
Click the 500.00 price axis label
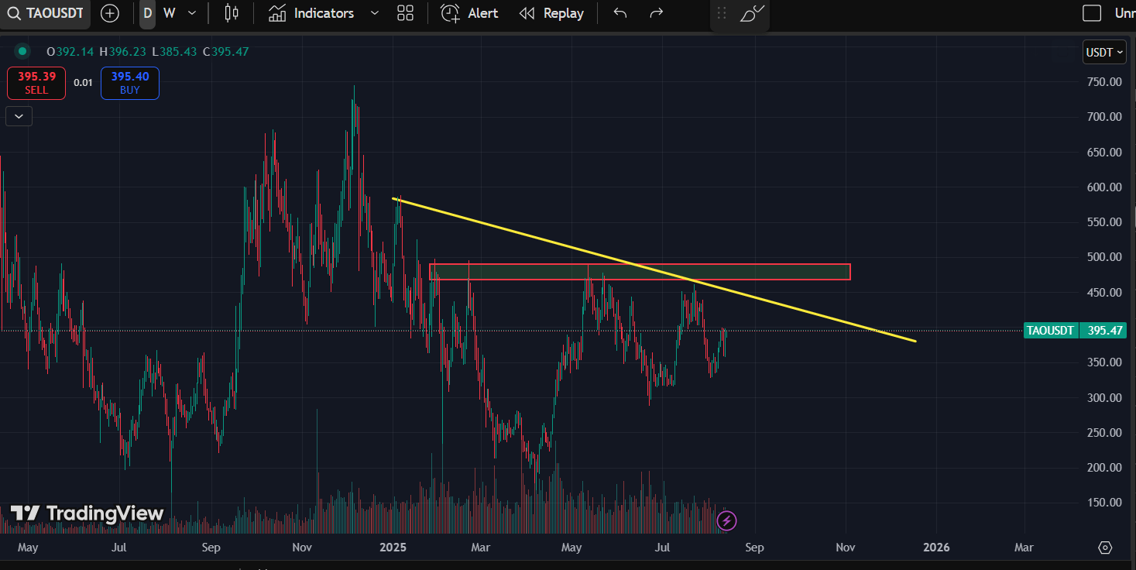1104,257
